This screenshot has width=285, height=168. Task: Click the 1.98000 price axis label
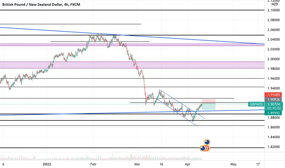pos(274,69)
